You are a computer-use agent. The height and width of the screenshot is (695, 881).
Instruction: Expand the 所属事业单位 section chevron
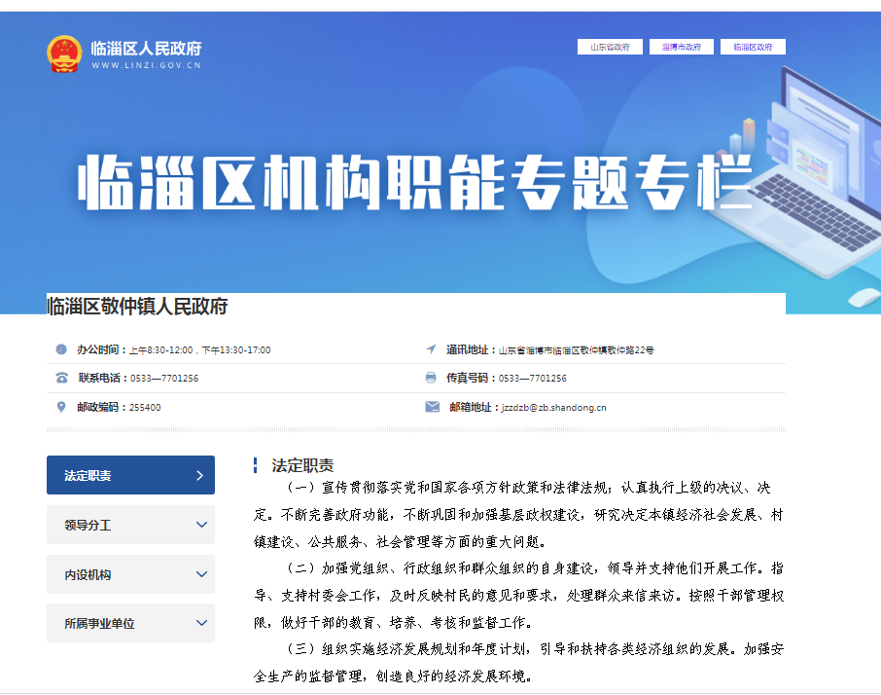point(201,623)
